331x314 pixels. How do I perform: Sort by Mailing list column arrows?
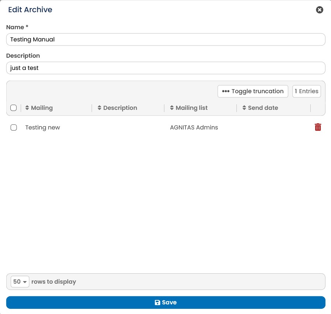tap(172, 108)
